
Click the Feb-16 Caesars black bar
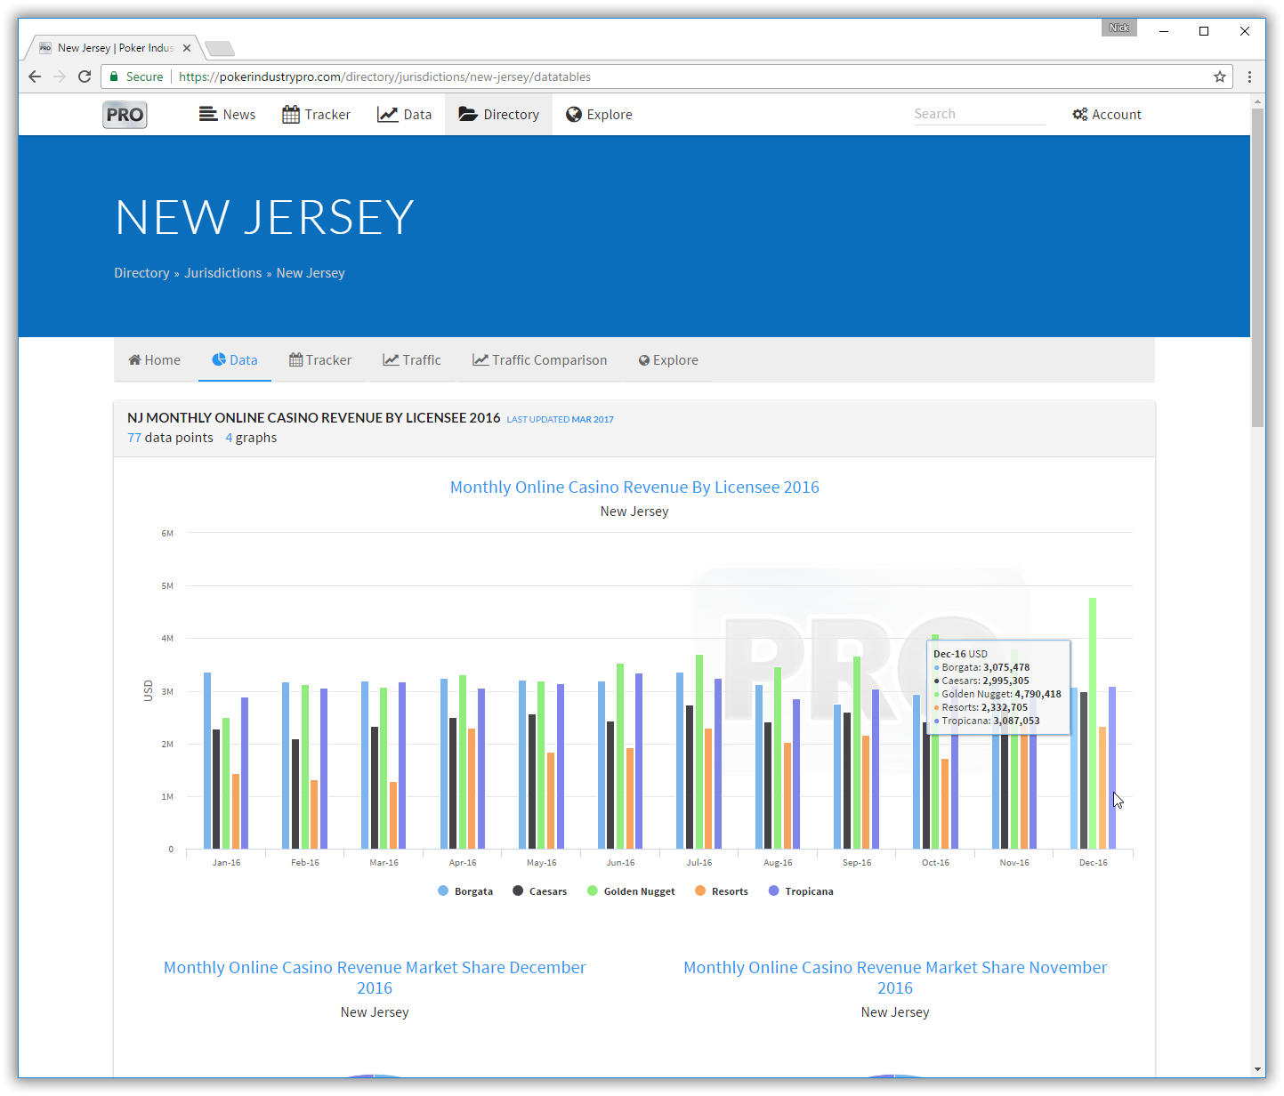pyautogui.click(x=295, y=794)
